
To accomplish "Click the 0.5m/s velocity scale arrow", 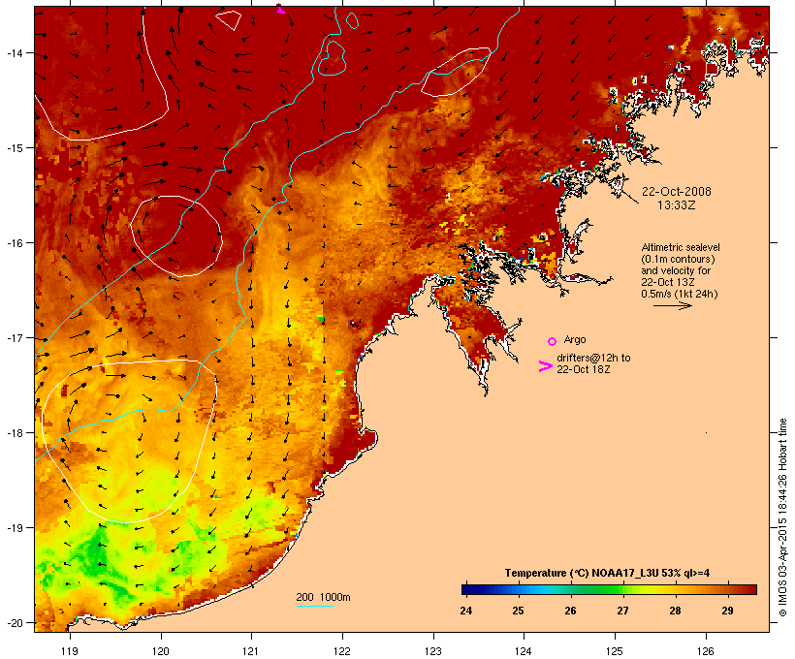I will pyautogui.click(x=672, y=305).
